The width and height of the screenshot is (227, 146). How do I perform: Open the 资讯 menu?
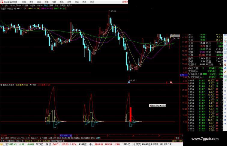coord(39,2)
